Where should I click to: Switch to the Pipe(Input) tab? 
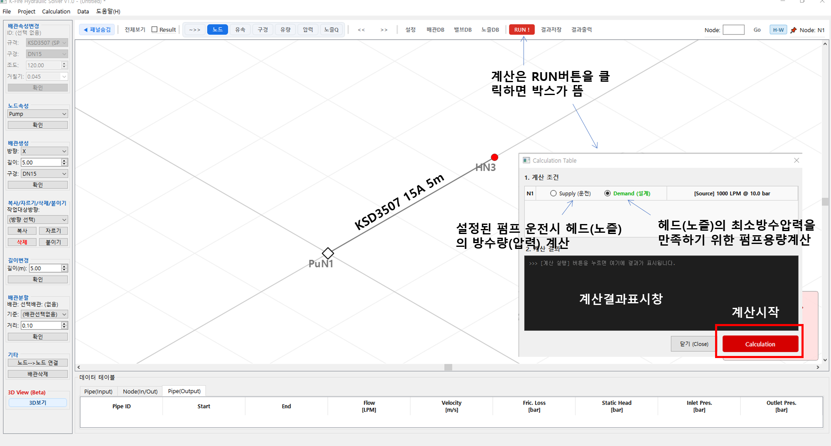(x=98, y=391)
